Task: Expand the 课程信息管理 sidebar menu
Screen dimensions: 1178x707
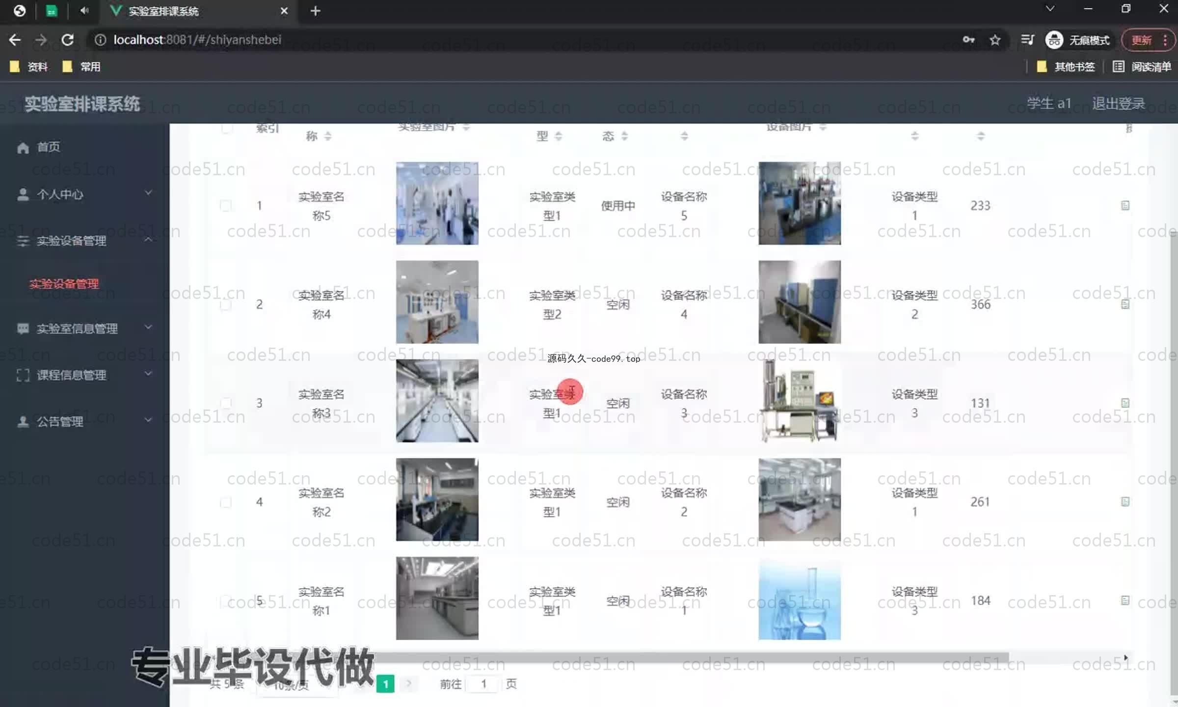Action: pyautogui.click(x=84, y=375)
